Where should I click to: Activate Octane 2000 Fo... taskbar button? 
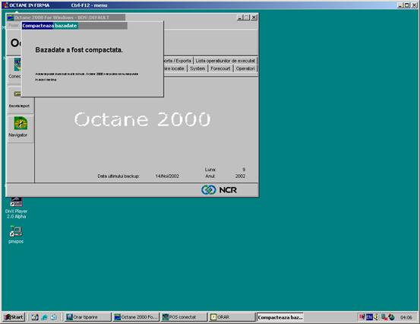coord(136,317)
